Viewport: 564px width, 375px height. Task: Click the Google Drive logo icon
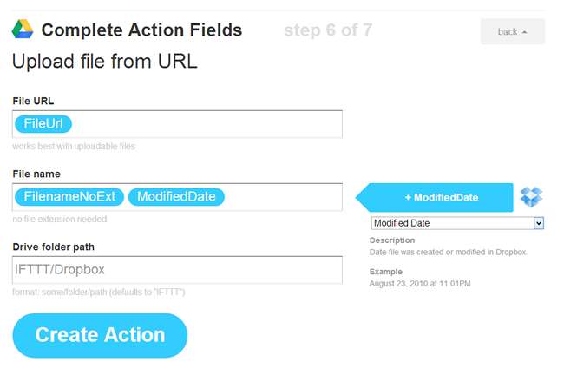click(x=23, y=31)
